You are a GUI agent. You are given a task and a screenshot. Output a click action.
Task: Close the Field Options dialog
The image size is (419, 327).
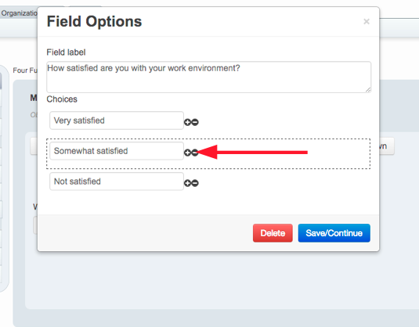pyautogui.click(x=367, y=21)
